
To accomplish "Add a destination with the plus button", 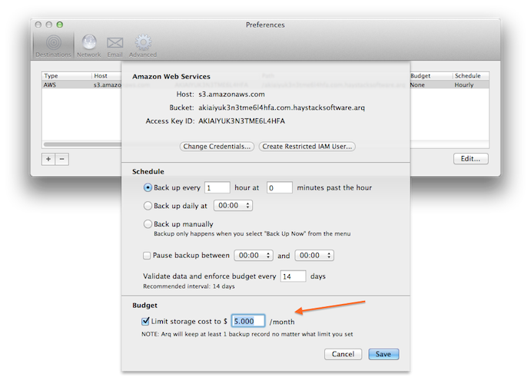I will pyautogui.click(x=48, y=159).
